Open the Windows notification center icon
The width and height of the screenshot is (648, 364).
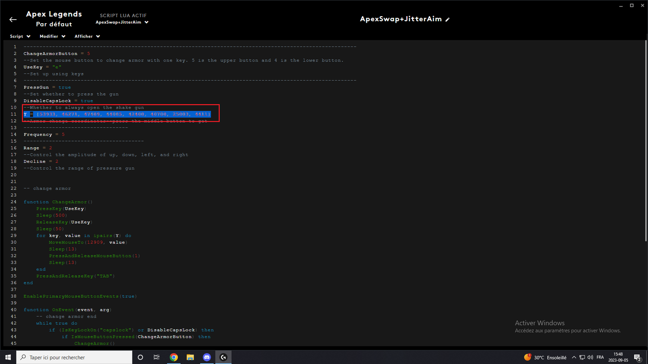(x=637, y=357)
